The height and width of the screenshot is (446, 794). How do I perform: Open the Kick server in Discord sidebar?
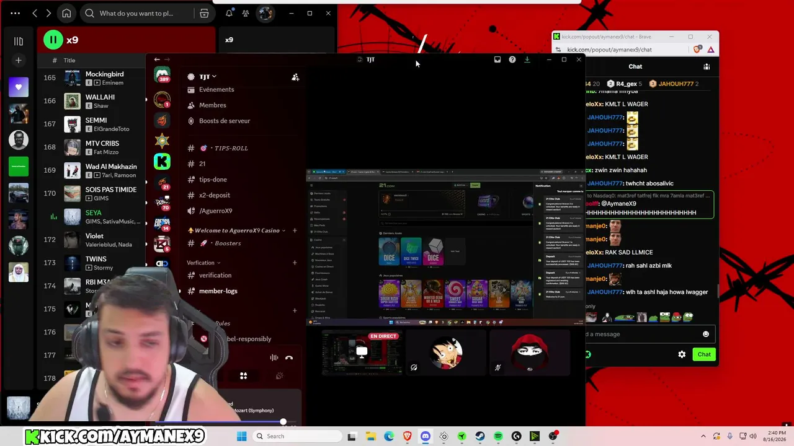(x=162, y=162)
